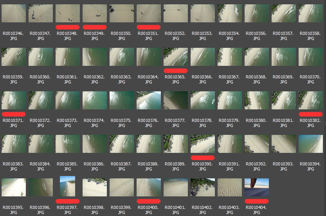The width and height of the screenshot is (326, 216).
Task: Select thumbnail R0010385.JPG
Action: click(x=68, y=144)
